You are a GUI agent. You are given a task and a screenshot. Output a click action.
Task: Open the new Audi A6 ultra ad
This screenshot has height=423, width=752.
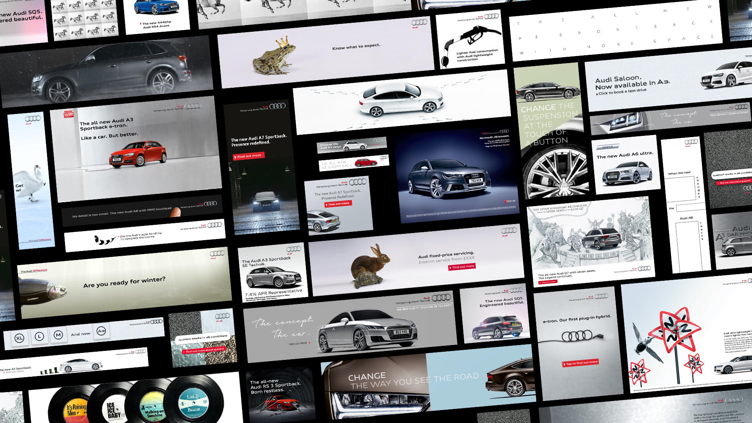[x=625, y=165]
